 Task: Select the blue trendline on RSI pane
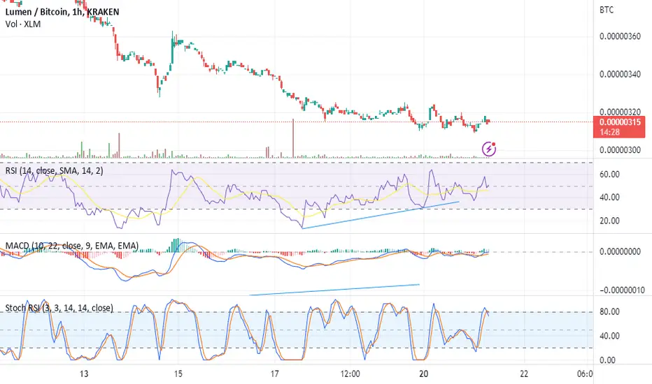point(381,215)
